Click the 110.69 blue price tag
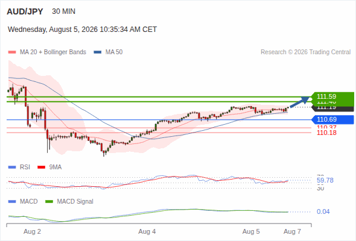 (332, 119)
